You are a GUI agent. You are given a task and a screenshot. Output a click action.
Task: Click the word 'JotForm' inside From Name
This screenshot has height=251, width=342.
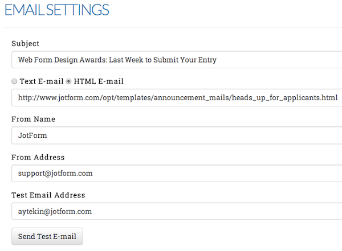click(32, 135)
